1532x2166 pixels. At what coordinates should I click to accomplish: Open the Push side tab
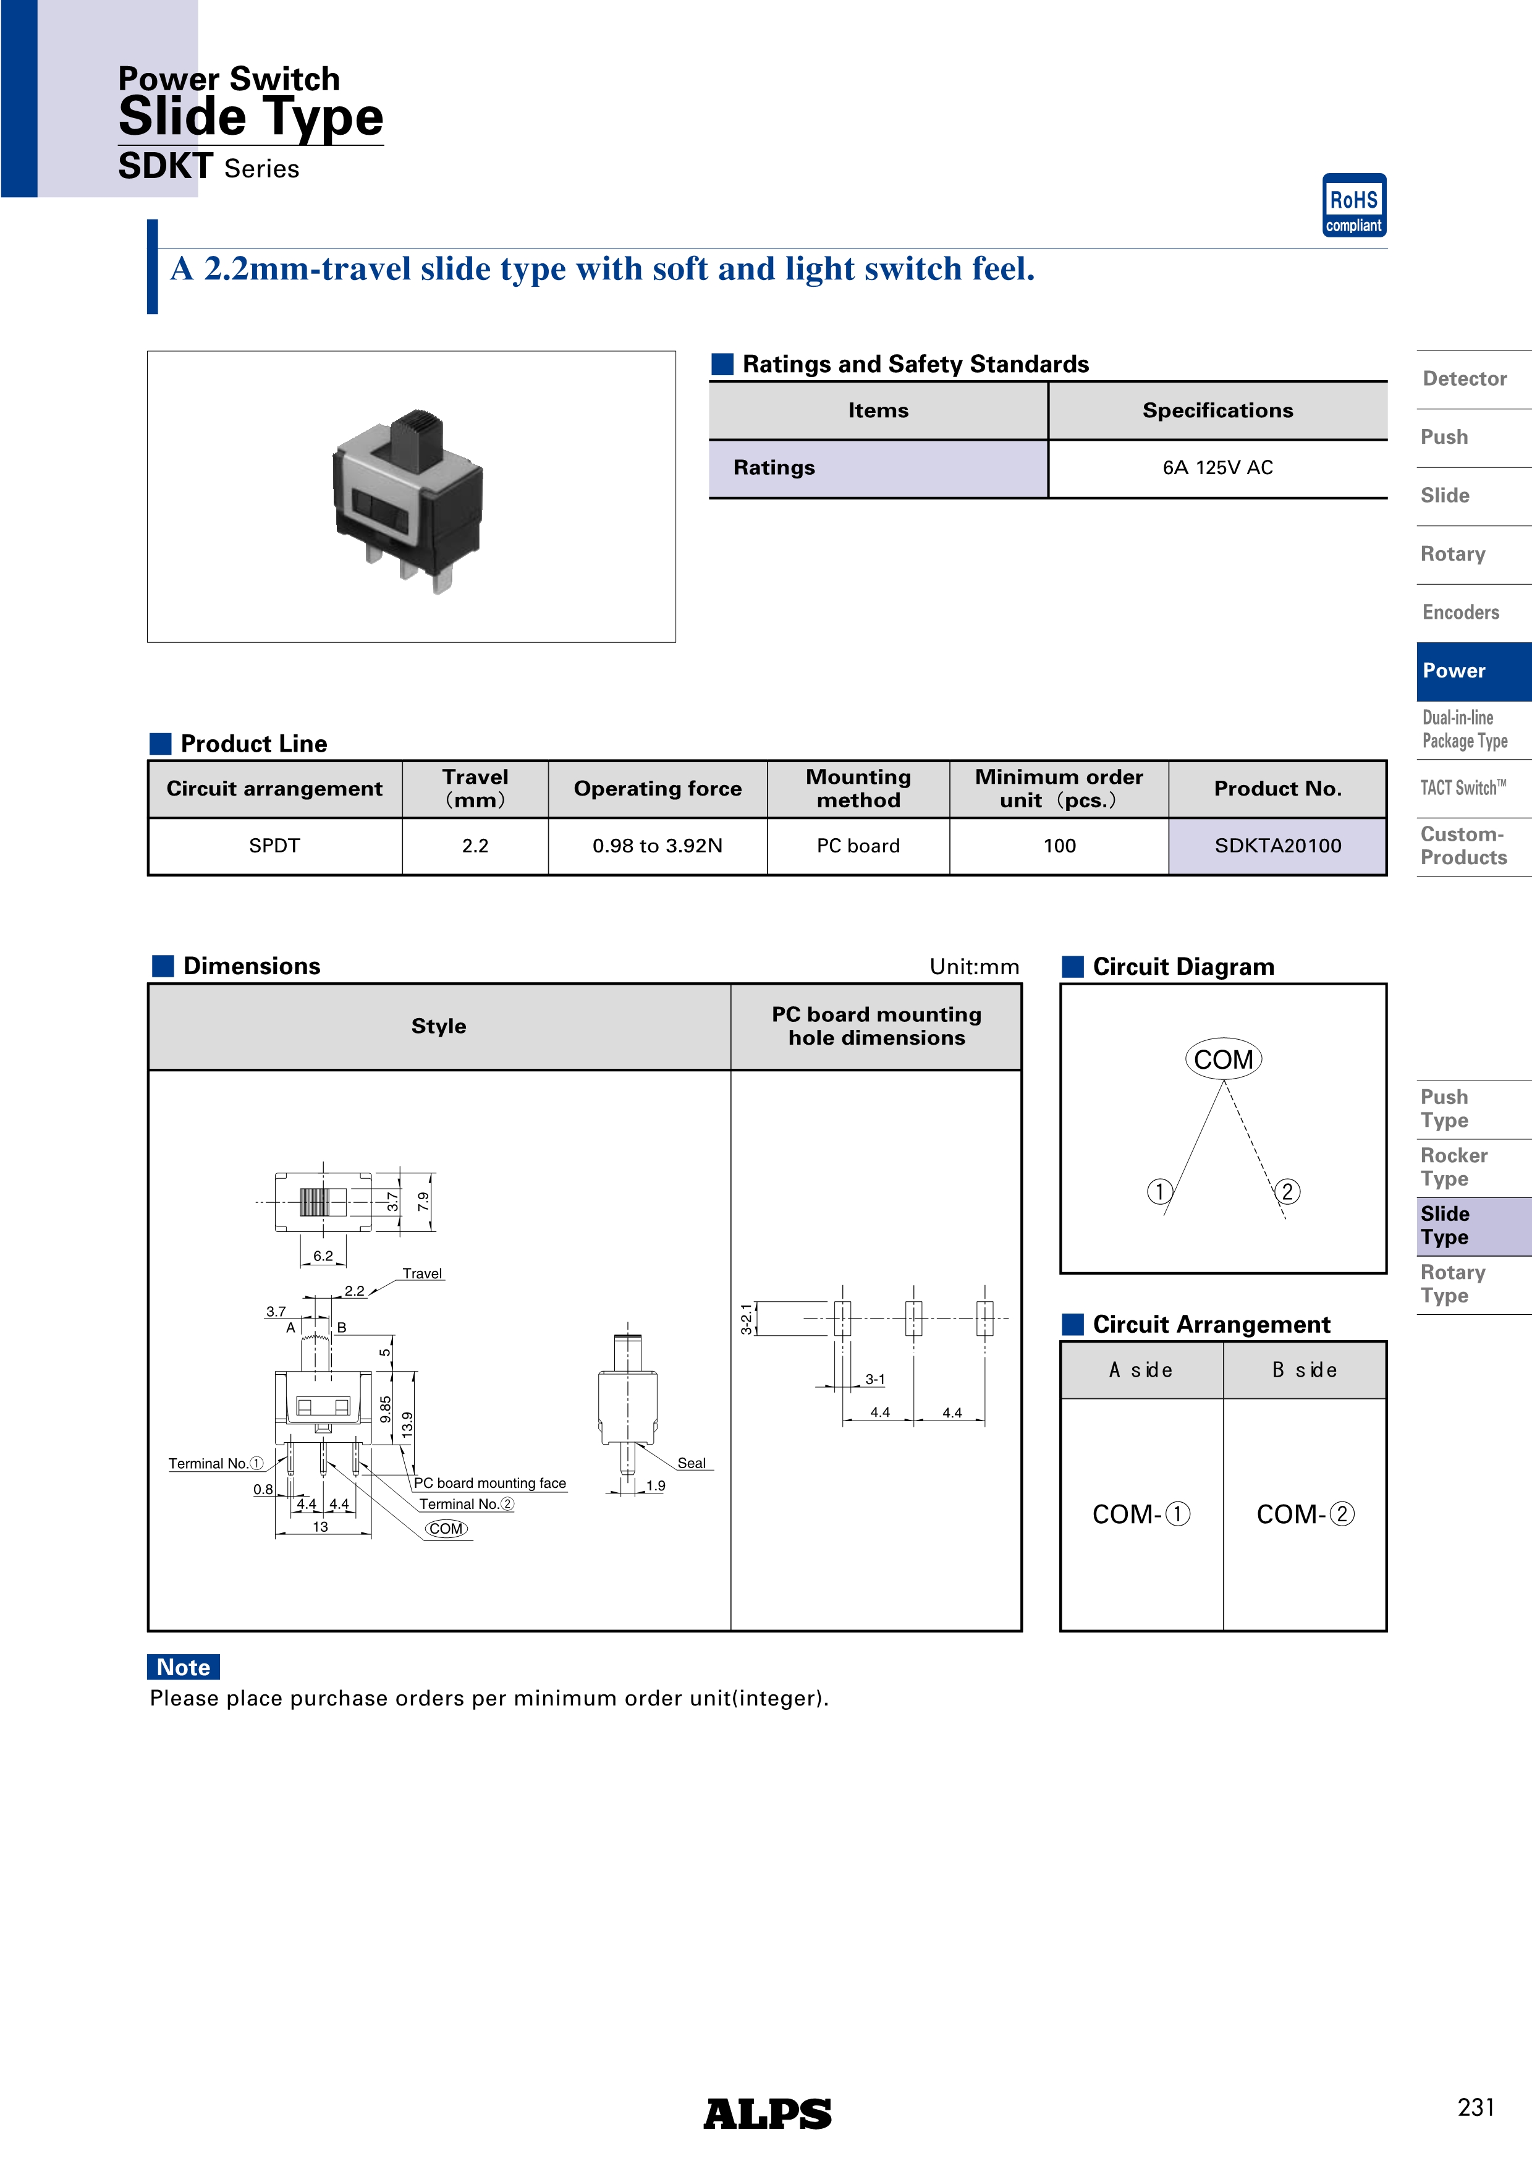(x=1444, y=438)
